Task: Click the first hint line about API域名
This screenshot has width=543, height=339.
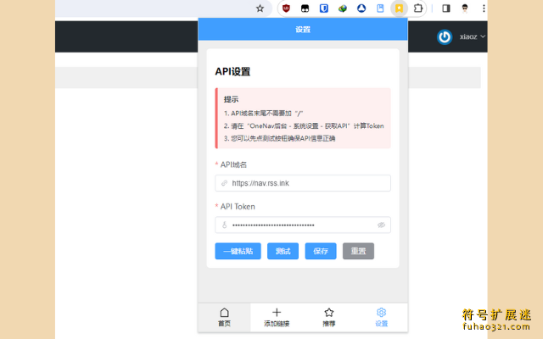Action: (x=263, y=114)
